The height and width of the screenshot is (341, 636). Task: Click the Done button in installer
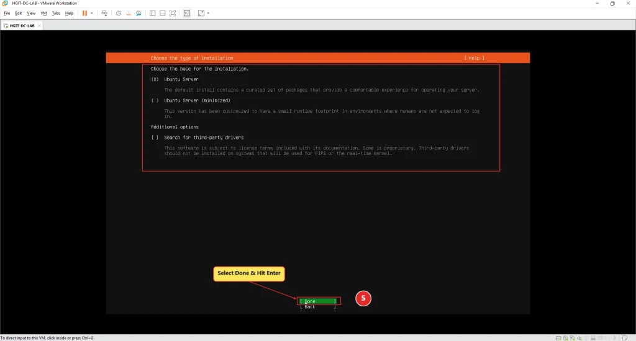318,301
